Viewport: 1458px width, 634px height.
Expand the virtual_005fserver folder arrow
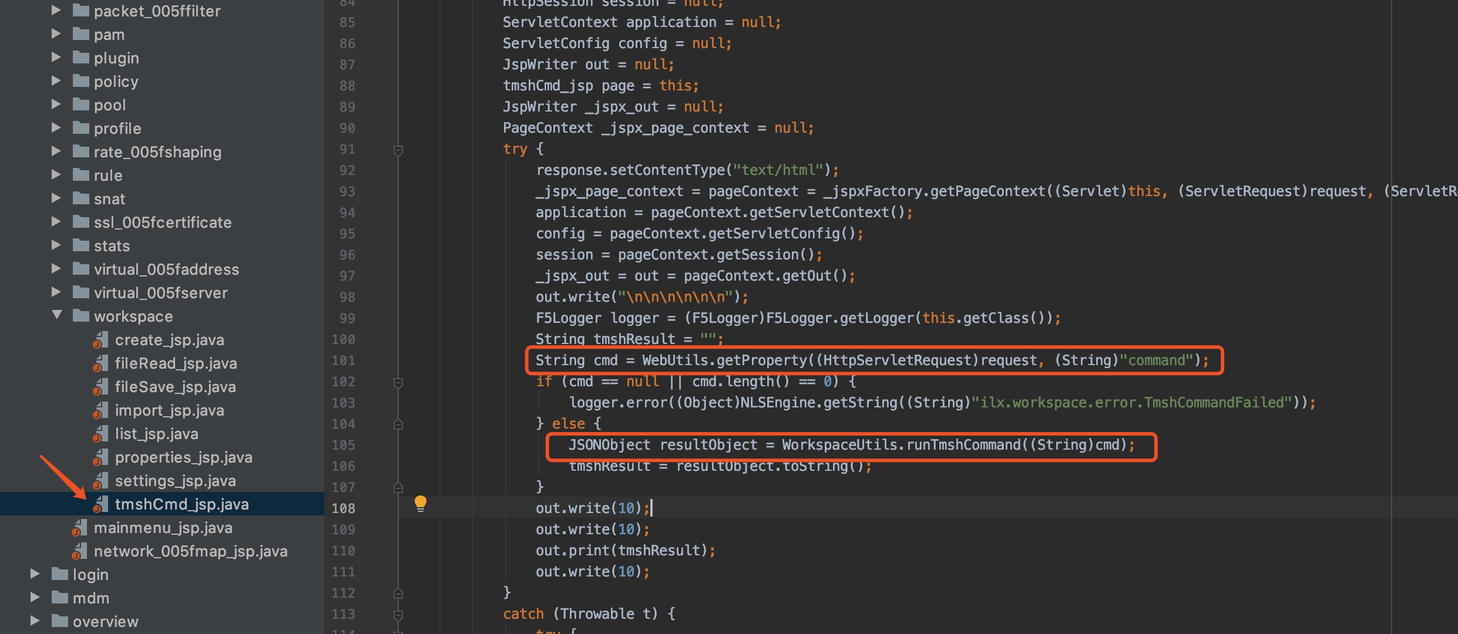pyautogui.click(x=56, y=292)
